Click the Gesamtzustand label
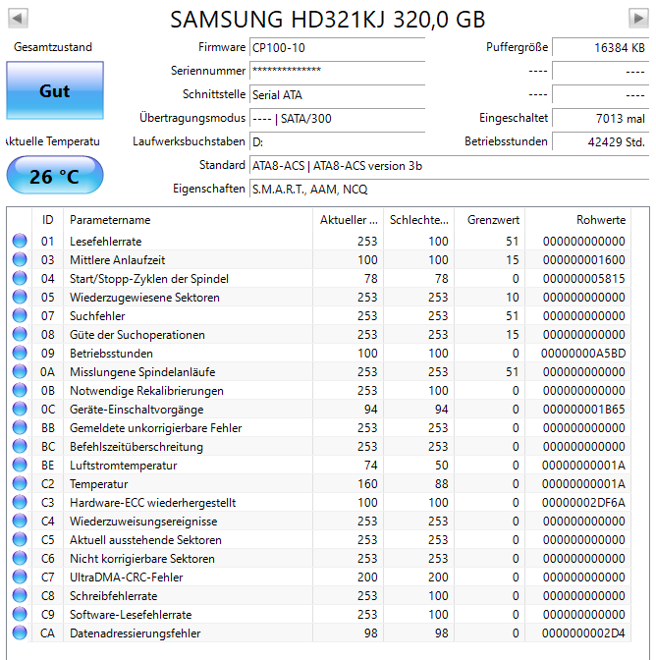The image size is (656, 660). (x=53, y=47)
